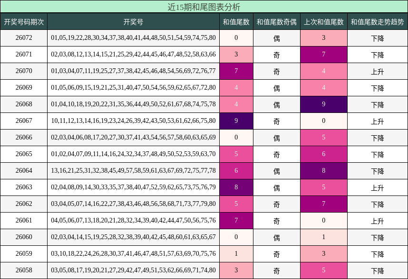The height and width of the screenshot is (279, 408).
Task: Click the 和值尾数奇偶 column header
Action: [x=277, y=21]
